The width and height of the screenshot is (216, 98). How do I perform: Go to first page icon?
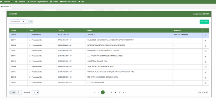(x=95, y=92)
